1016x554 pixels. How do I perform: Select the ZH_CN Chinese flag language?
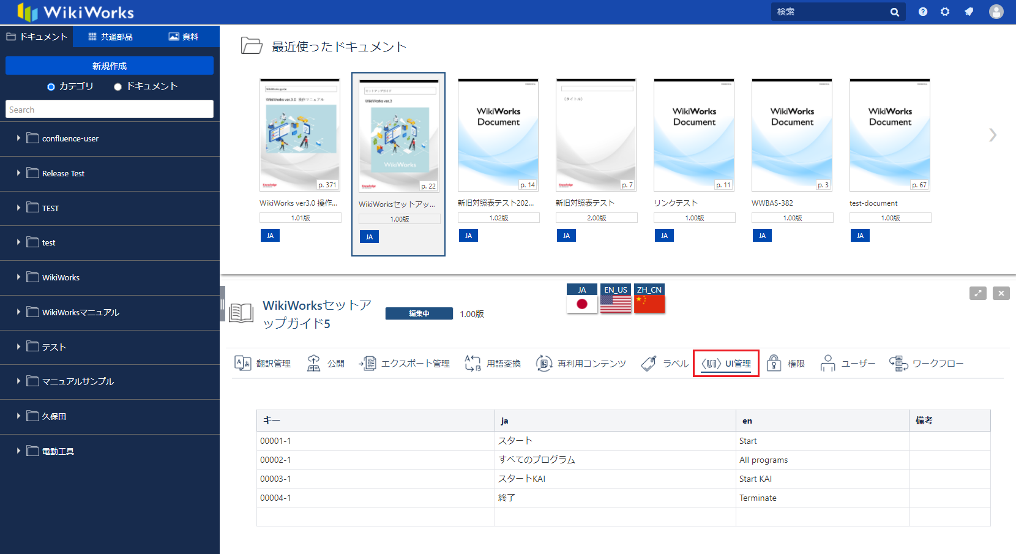point(649,299)
